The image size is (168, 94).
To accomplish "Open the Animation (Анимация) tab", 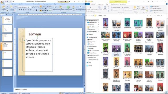I will (28, 4).
